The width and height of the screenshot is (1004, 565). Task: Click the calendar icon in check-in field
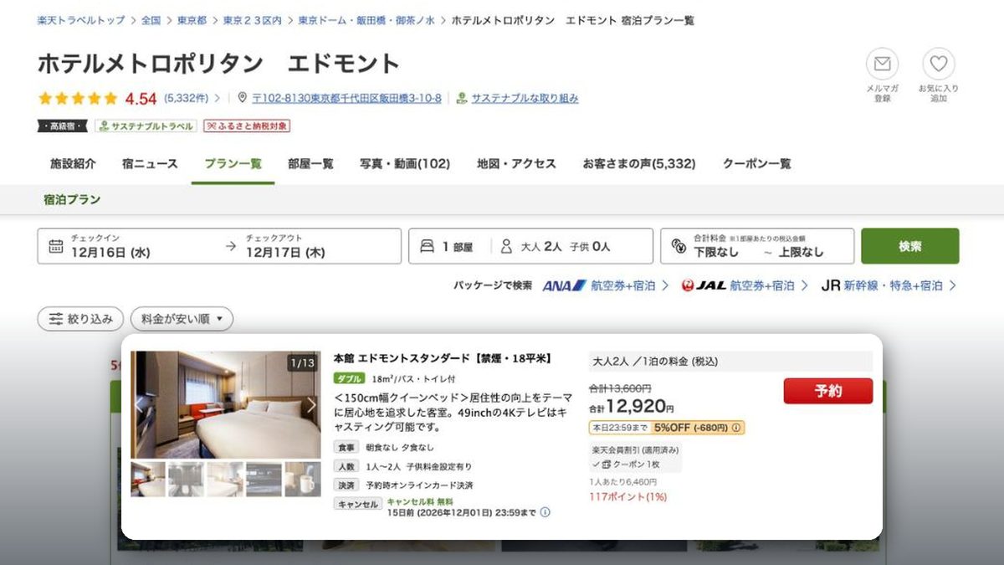pos(56,246)
